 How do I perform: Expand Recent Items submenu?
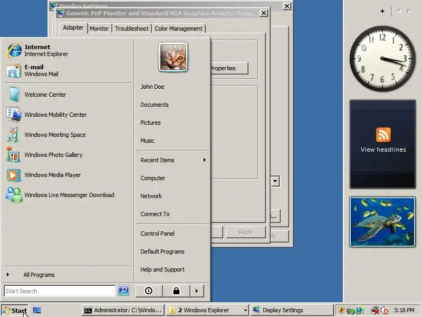tap(173, 160)
